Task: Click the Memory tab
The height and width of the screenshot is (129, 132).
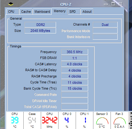Action: 60,11
